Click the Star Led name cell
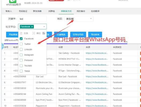The image size is (141, 107). (40, 77)
